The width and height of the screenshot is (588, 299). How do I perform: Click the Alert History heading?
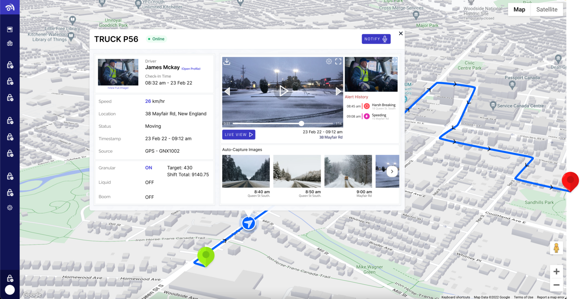[x=356, y=97]
